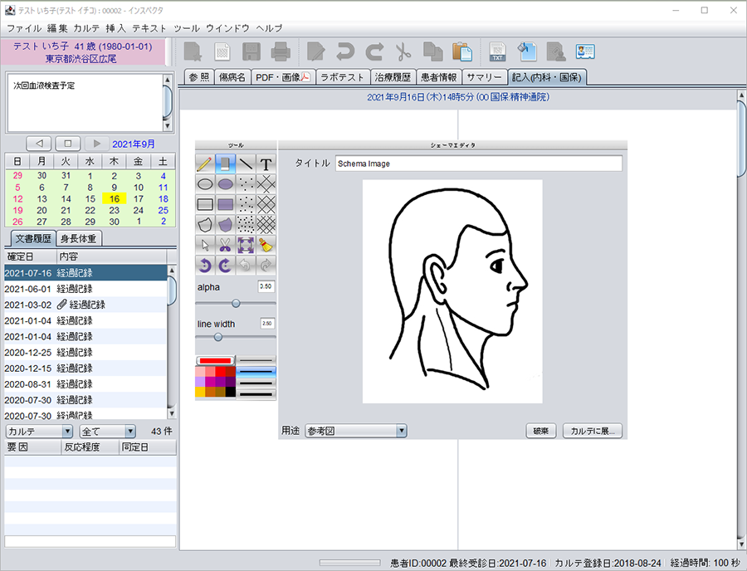Toggle the straight line drawing tool

[246, 164]
